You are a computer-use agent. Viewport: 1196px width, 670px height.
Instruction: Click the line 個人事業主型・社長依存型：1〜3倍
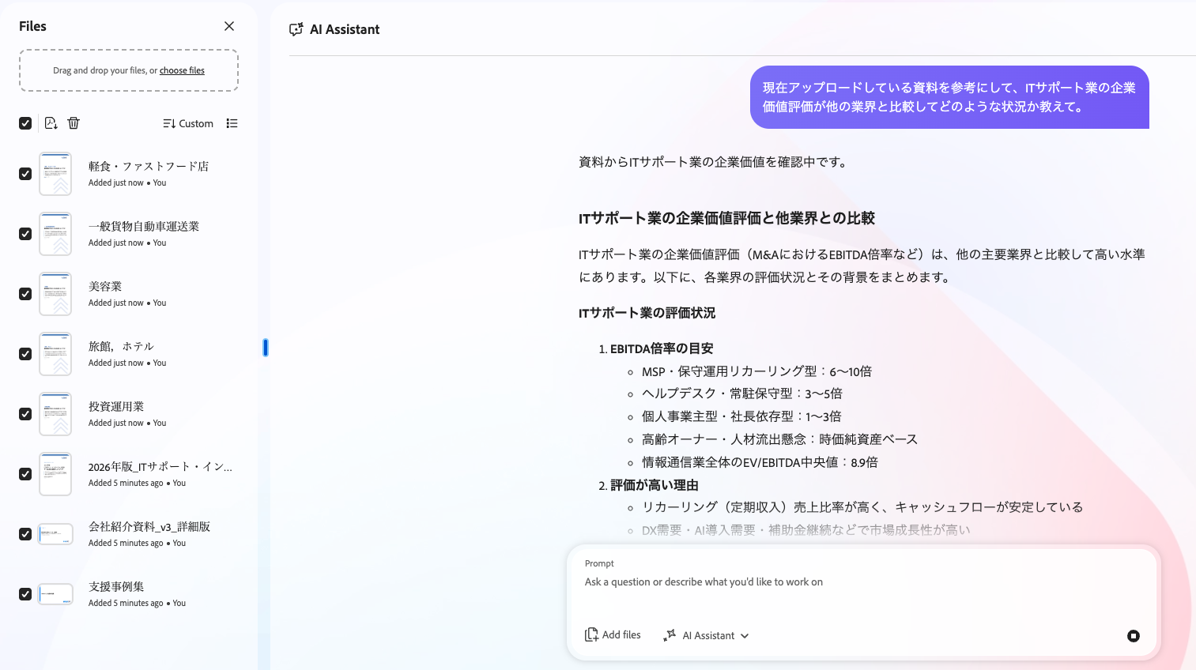pyautogui.click(x=741, y=416)
